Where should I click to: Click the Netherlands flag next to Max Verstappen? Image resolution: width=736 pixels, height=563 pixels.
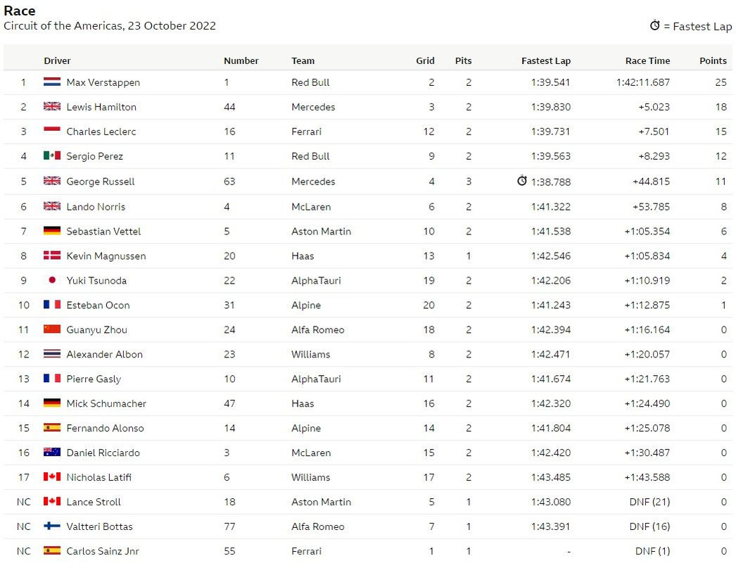52,82
